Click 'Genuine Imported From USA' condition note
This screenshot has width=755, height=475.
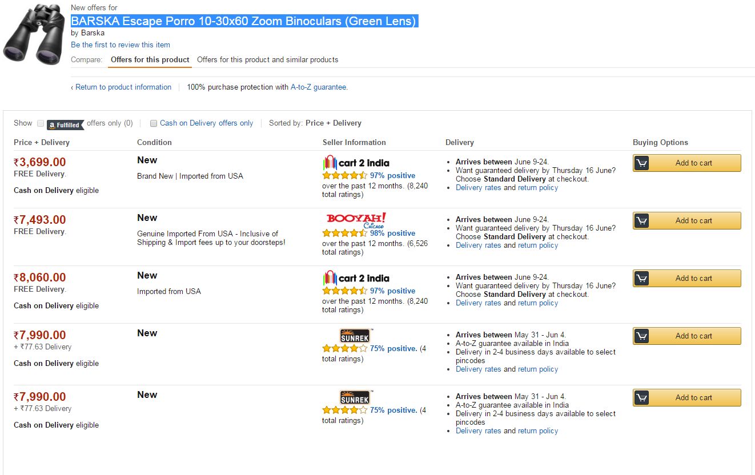pos(211,238)
